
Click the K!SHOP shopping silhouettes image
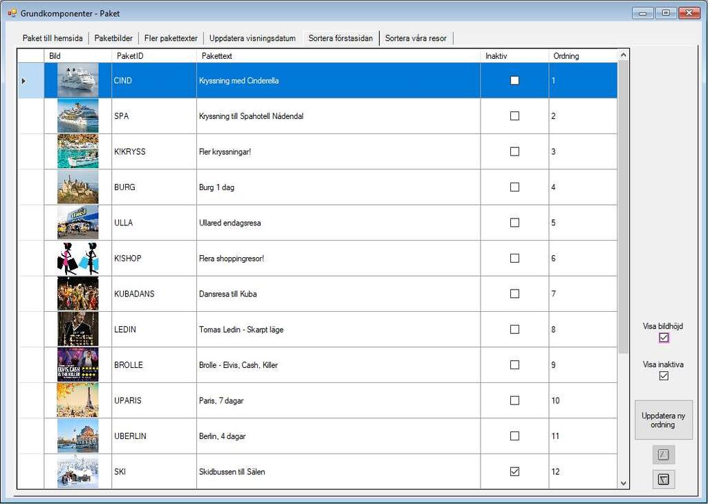pyautogui.click(x=77, y=259)
